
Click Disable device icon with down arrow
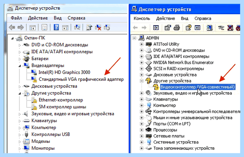pos(107,27)
